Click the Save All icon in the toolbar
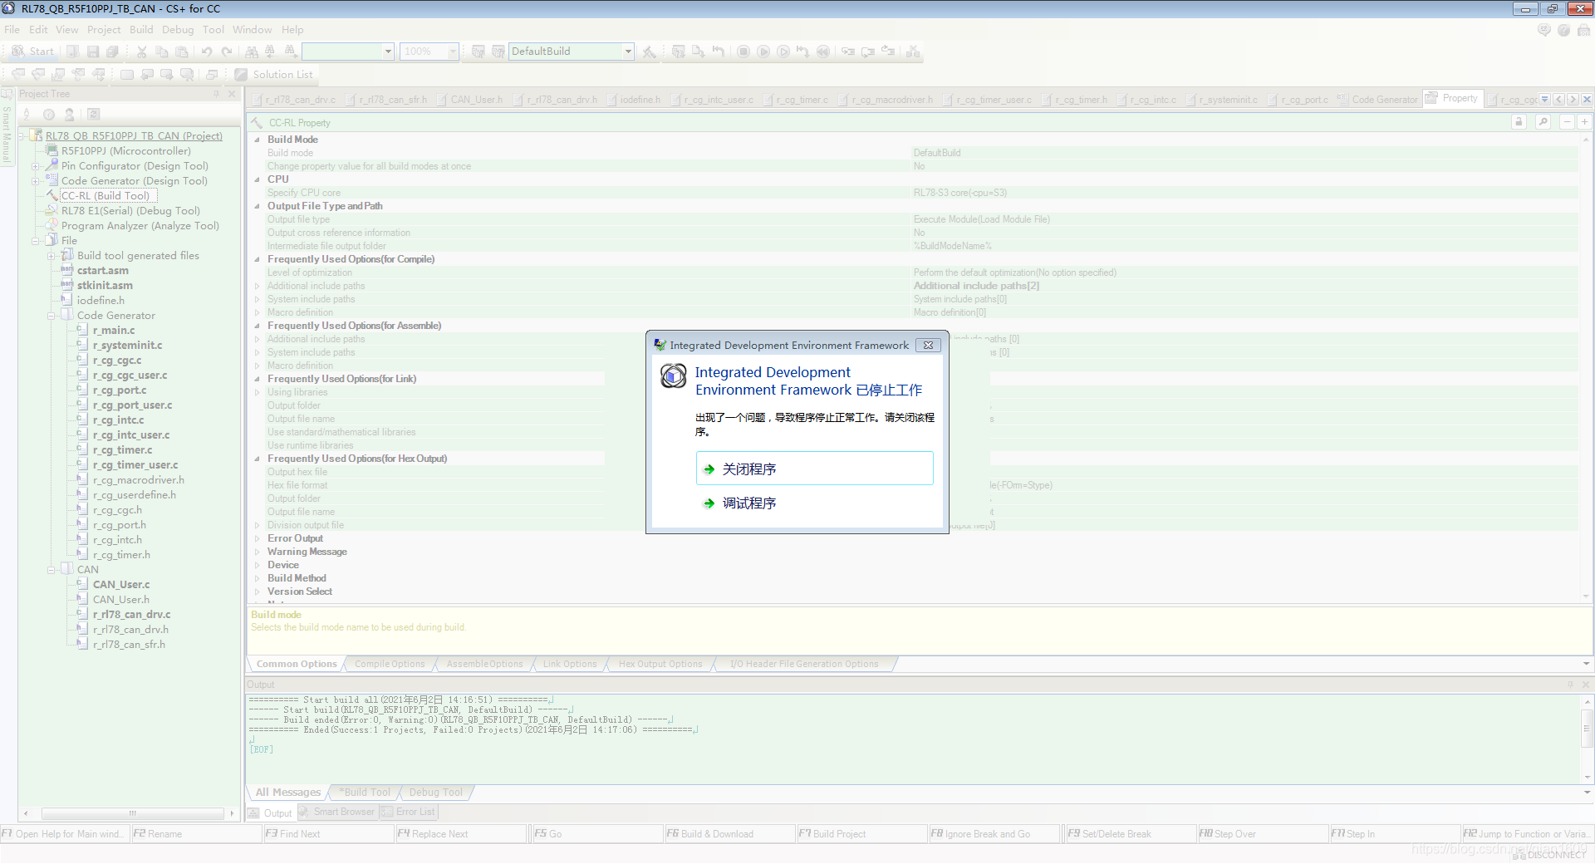 (112, 52)
